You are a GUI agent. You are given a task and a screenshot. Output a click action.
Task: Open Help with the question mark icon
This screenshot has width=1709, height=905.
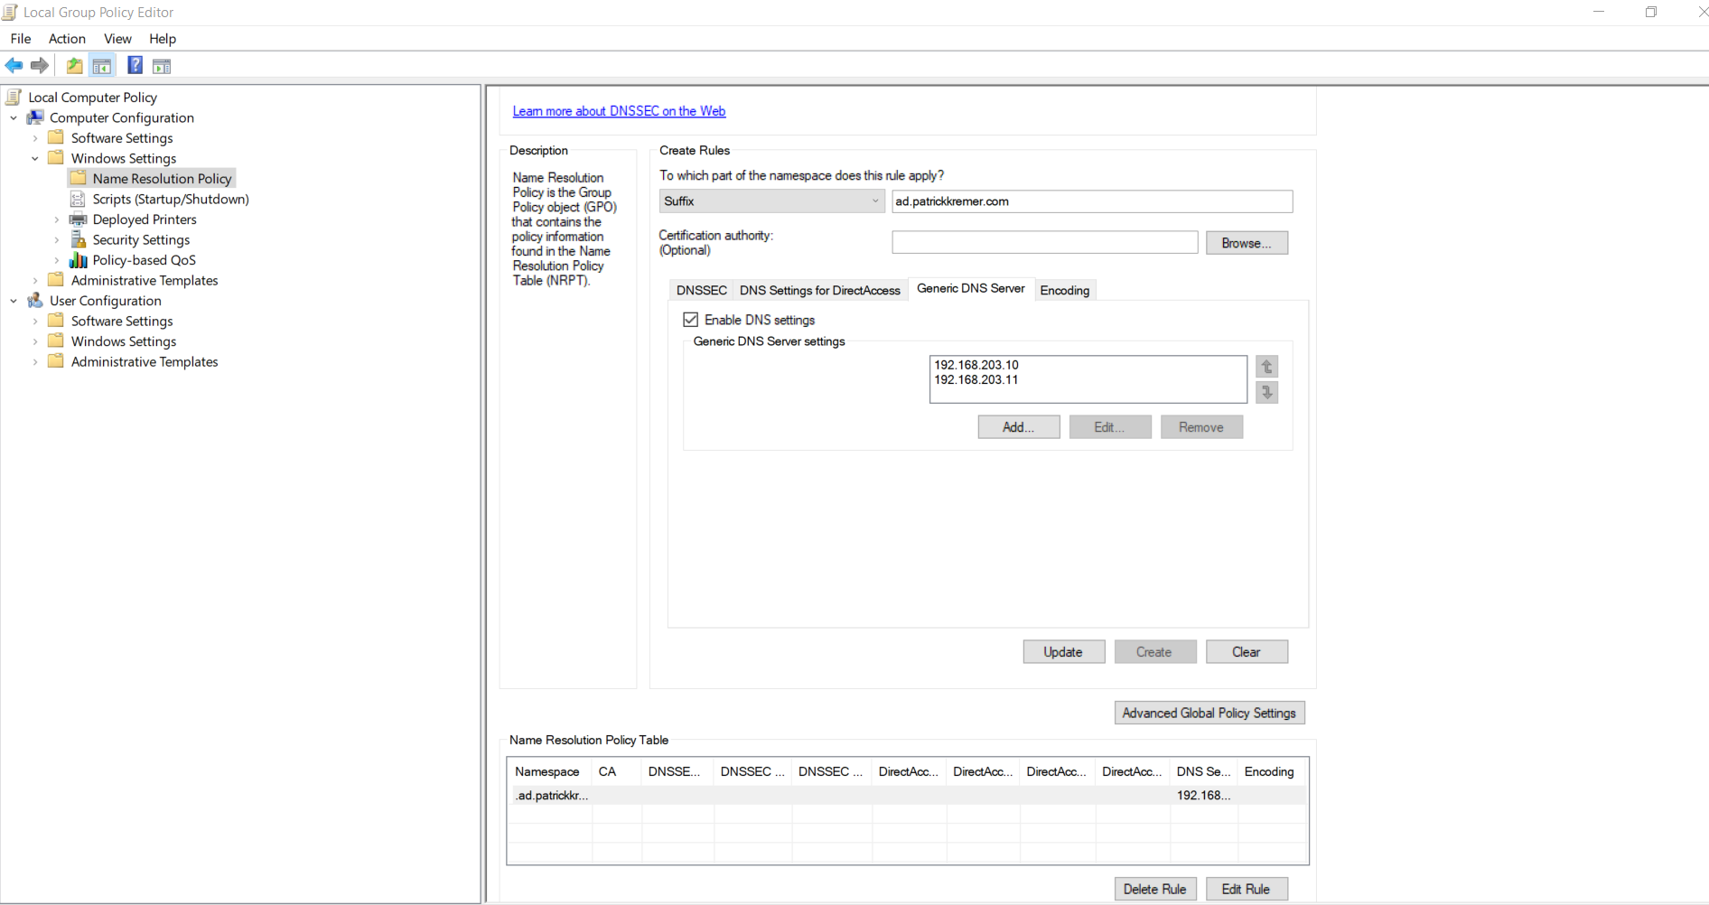(135, 65)
